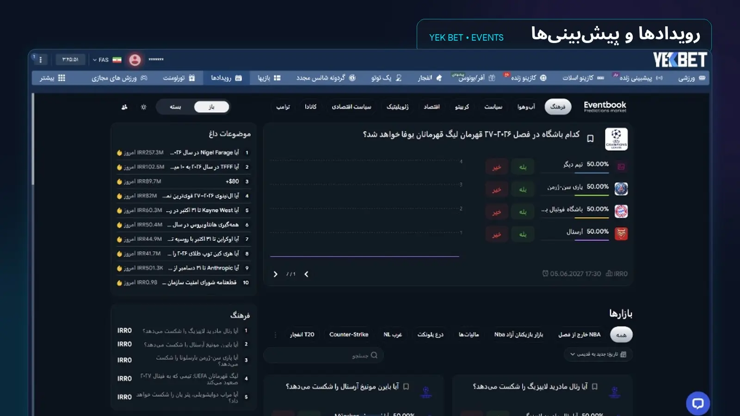
Task: Click the YEKBET logo
Action: [680, 60]
